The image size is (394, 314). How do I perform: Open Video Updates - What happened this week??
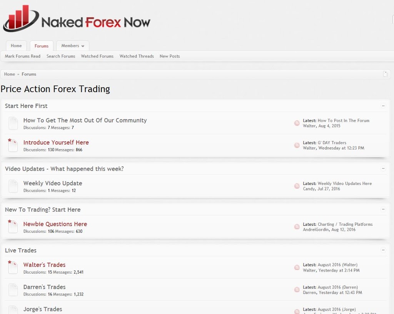[64, 169]
